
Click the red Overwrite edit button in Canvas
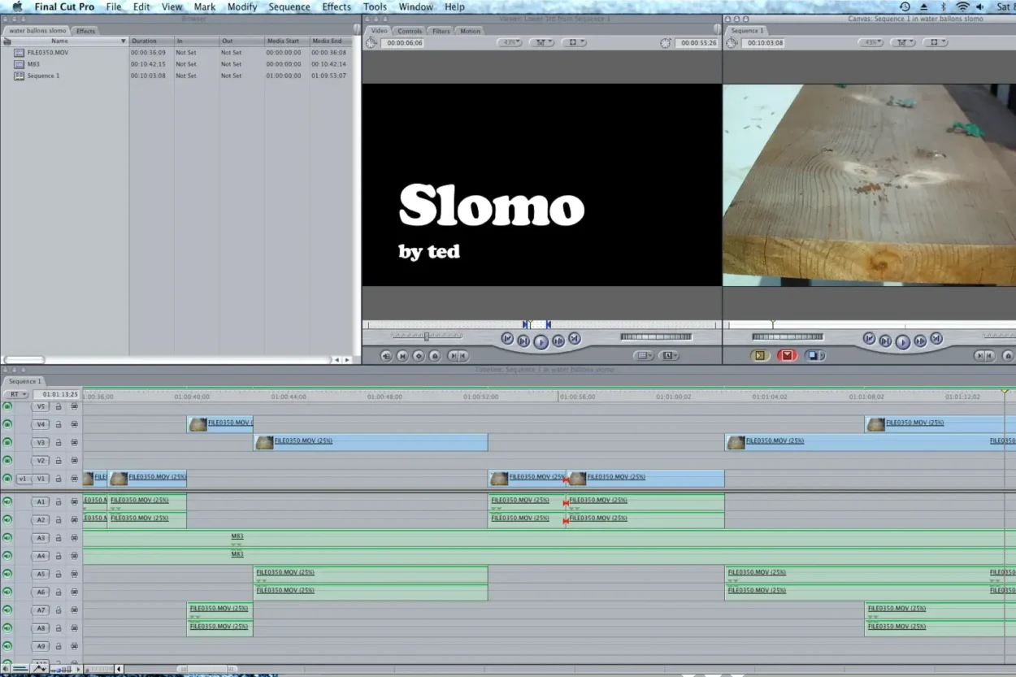coord(787,355)
